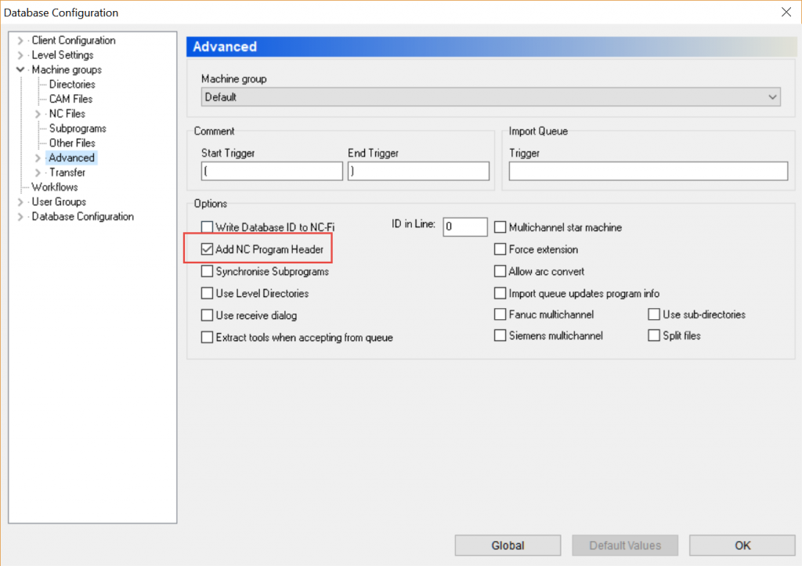Enable Synchronise Subprograms checkbox
This screenshot has width=802, height=566.
[x=207, y=271]
